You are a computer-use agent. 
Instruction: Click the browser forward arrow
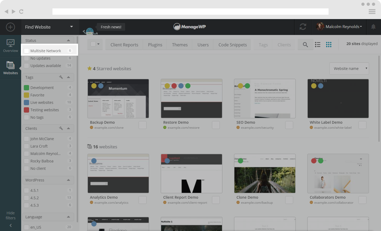coord(14,11)
